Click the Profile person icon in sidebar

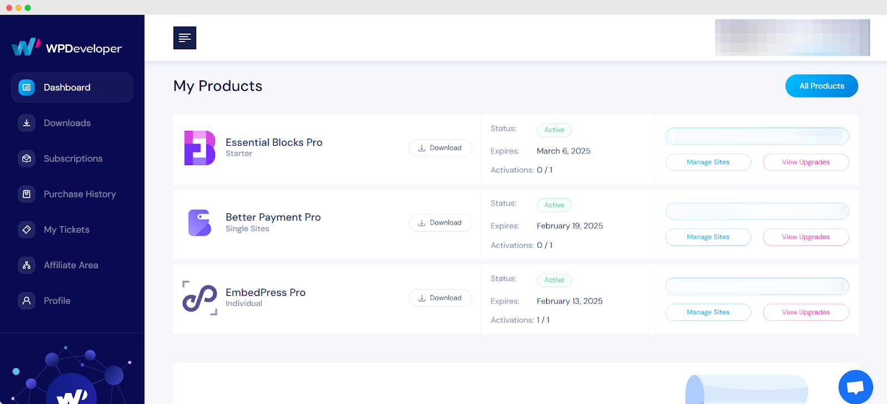pos(26,300)
